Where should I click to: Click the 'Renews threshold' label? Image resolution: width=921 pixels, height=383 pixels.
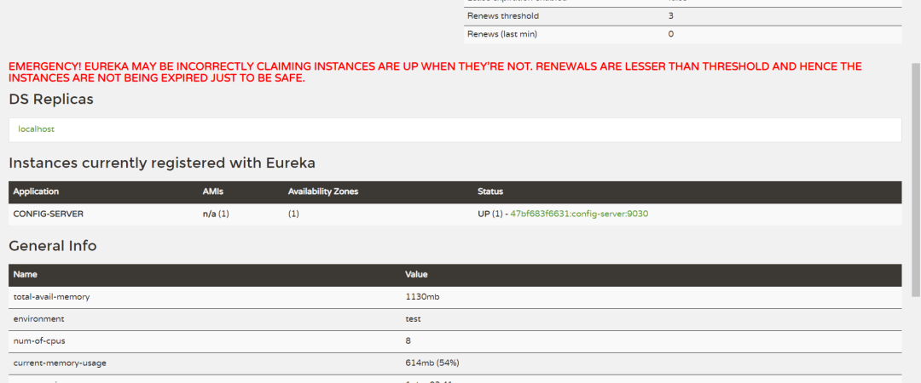[x=503, y=16]
